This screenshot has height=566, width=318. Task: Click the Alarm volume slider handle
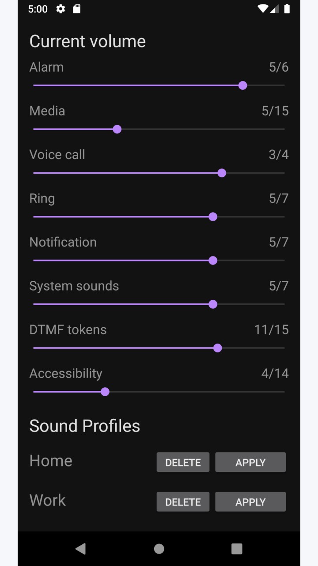point(242,85)
